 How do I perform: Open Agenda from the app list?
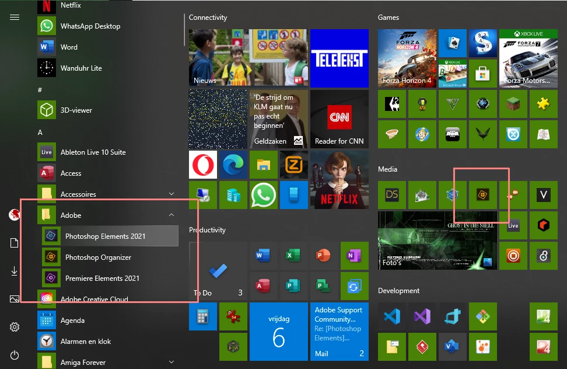tap(108, 320)
